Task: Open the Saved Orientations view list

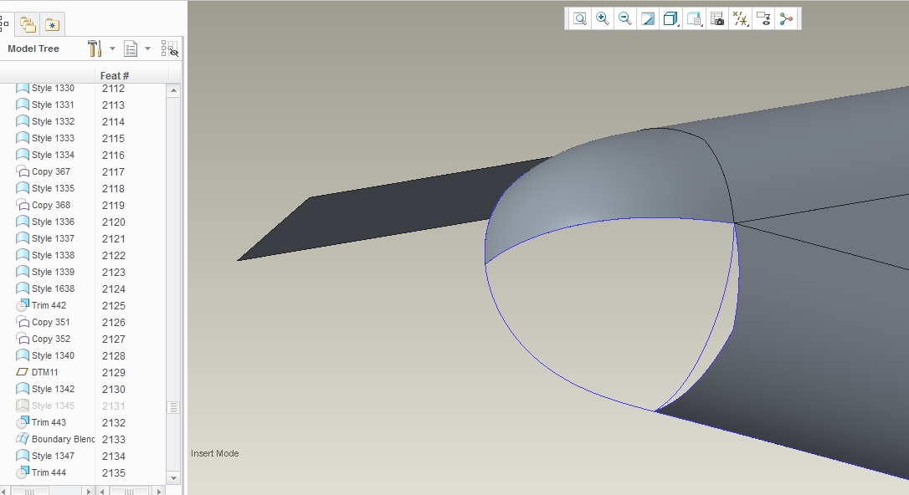Action: point(694,19)
